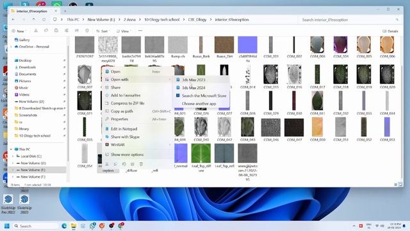This screenshot has height=231, width=410.
Task: Collapse the This PC tree node
Action: pyautogui.click(x=12, y=150)
